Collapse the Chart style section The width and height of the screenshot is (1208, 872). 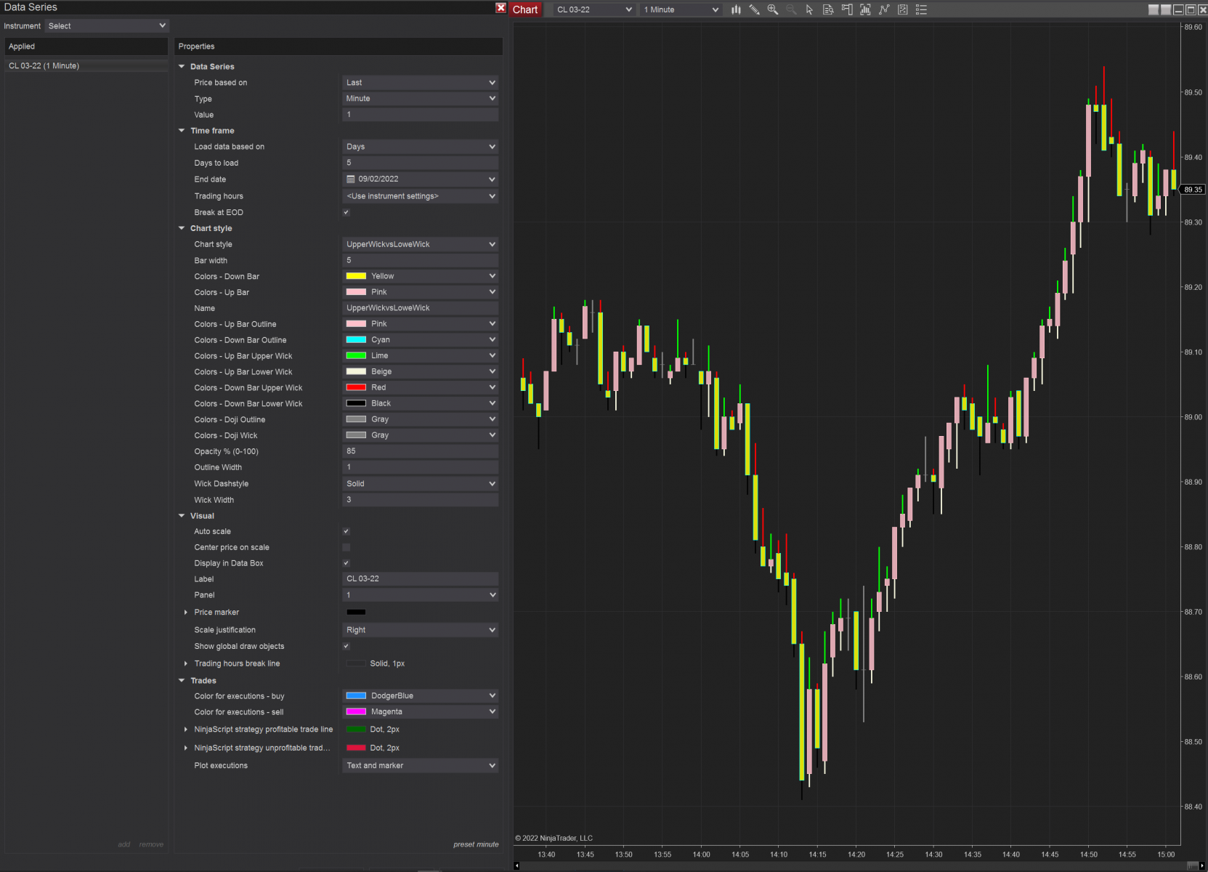pos(182,228)
